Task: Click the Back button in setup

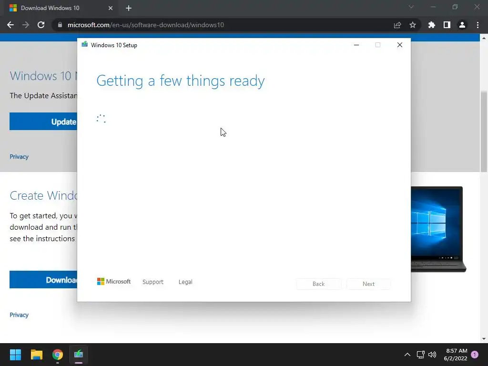Action: coord(319,284)
